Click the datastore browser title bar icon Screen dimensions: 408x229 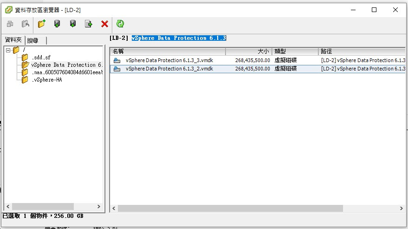click(9, 10)
